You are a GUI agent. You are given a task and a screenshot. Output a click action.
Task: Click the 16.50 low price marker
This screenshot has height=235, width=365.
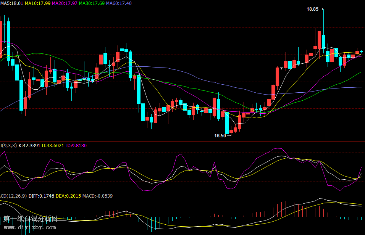220,135
